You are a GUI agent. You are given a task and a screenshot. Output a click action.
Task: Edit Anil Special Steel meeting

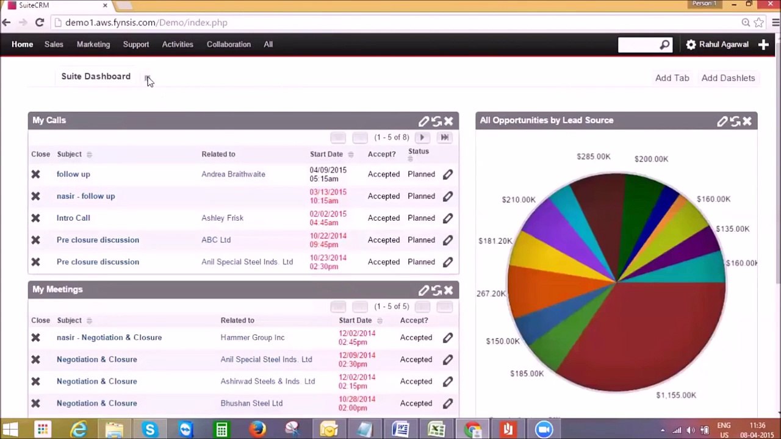[448, 360]
